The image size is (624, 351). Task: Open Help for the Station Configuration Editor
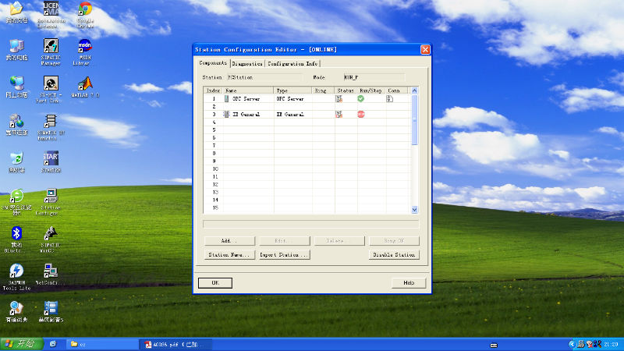click(x=409, y=283)
